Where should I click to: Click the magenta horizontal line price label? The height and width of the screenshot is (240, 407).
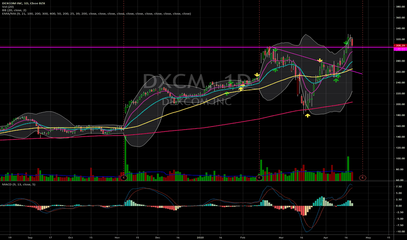(x=400, y=49)
